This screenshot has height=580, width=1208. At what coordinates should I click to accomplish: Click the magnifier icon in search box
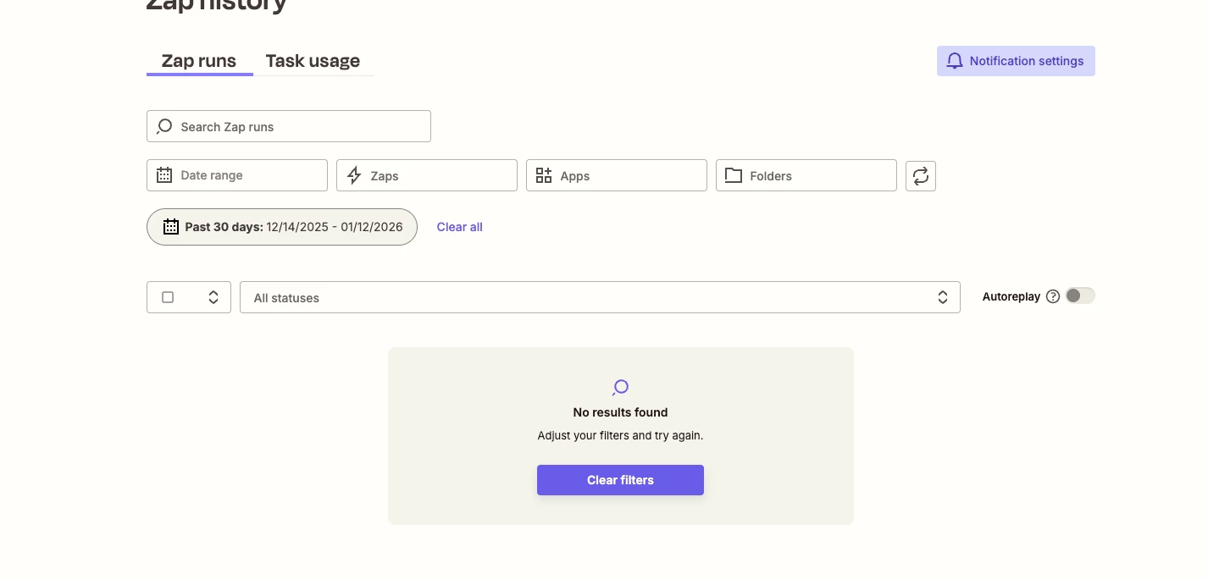[x=164, y=126]
